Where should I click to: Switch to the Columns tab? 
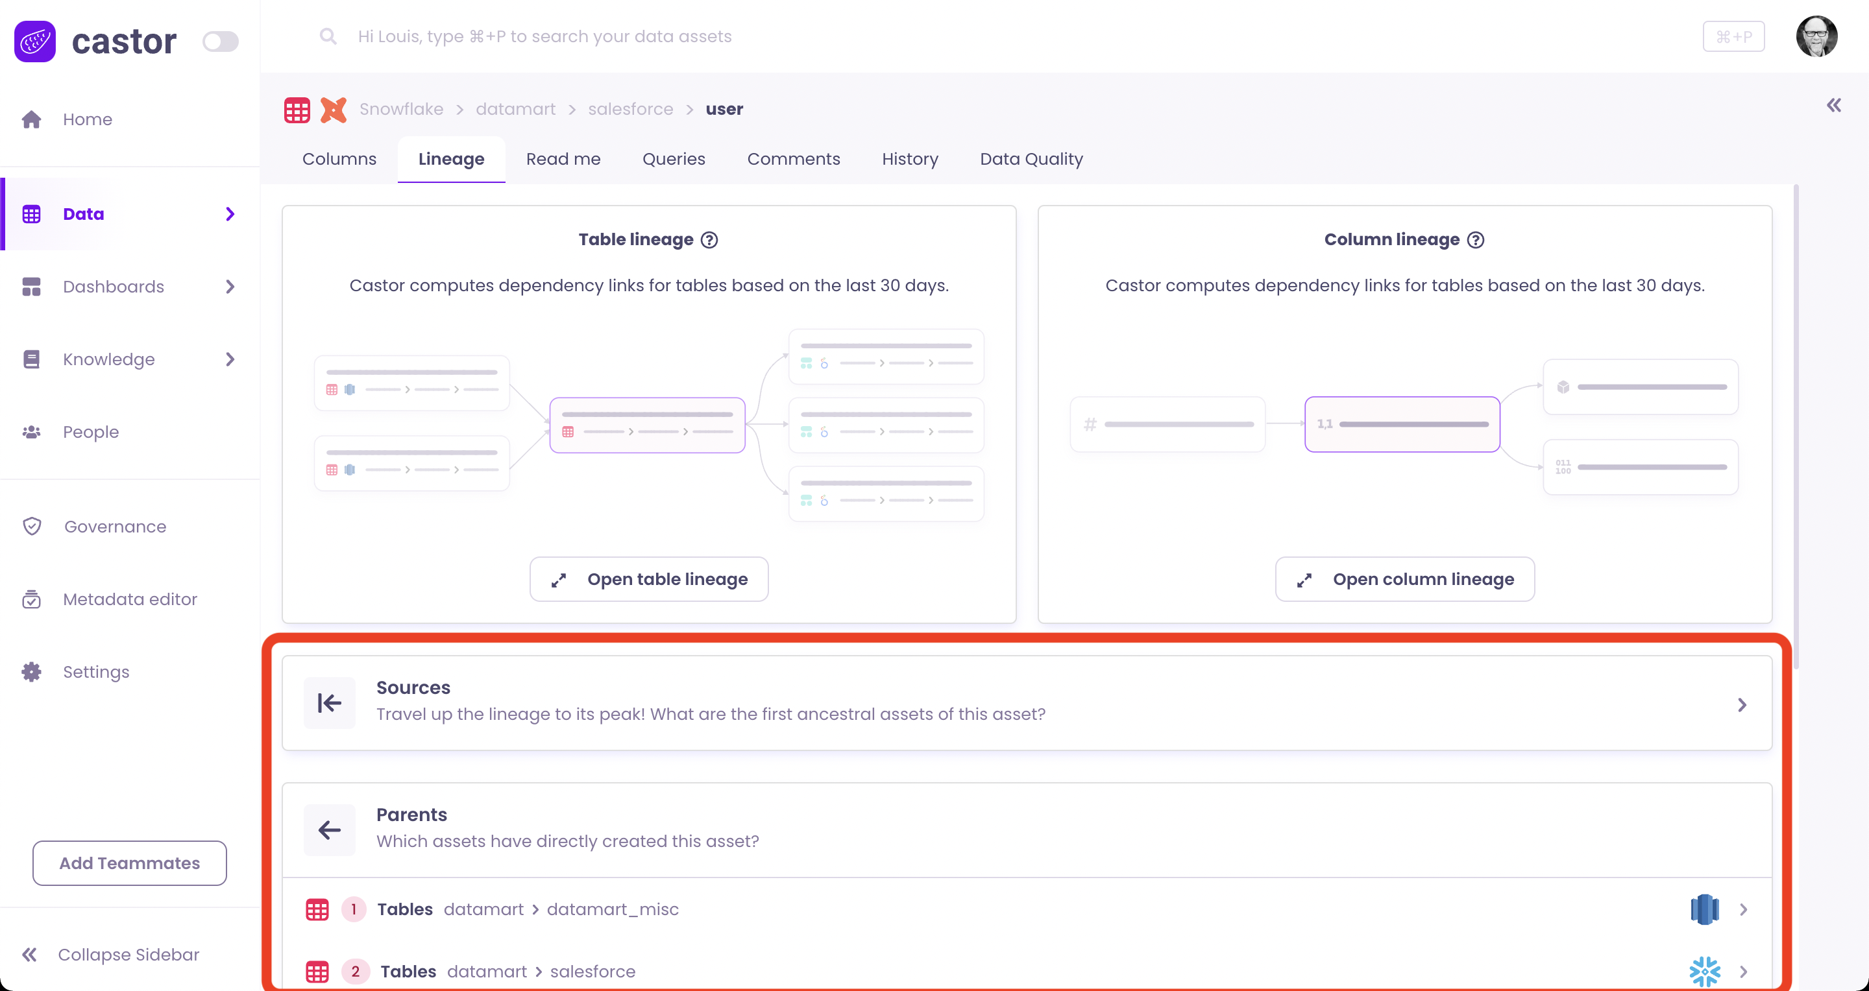click(x=339, y=159)
